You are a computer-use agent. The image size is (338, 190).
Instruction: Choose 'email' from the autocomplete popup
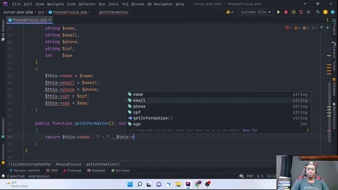(x=218, y=100)
